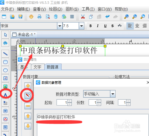Select the rotate tool in sidebar

(5, 43)
